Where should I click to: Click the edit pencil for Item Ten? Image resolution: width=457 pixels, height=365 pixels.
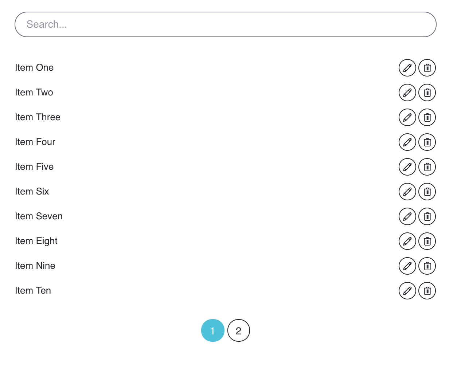pyautogui.click(x=407, y=291)
